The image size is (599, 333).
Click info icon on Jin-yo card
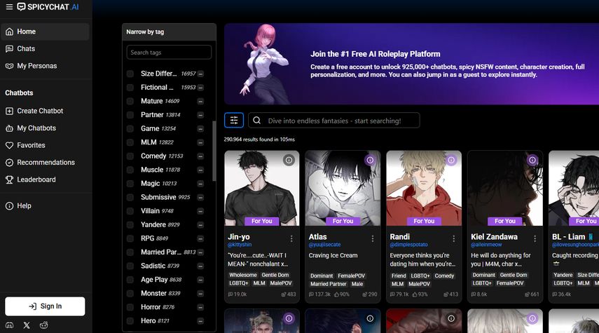(x=289, y=161)
